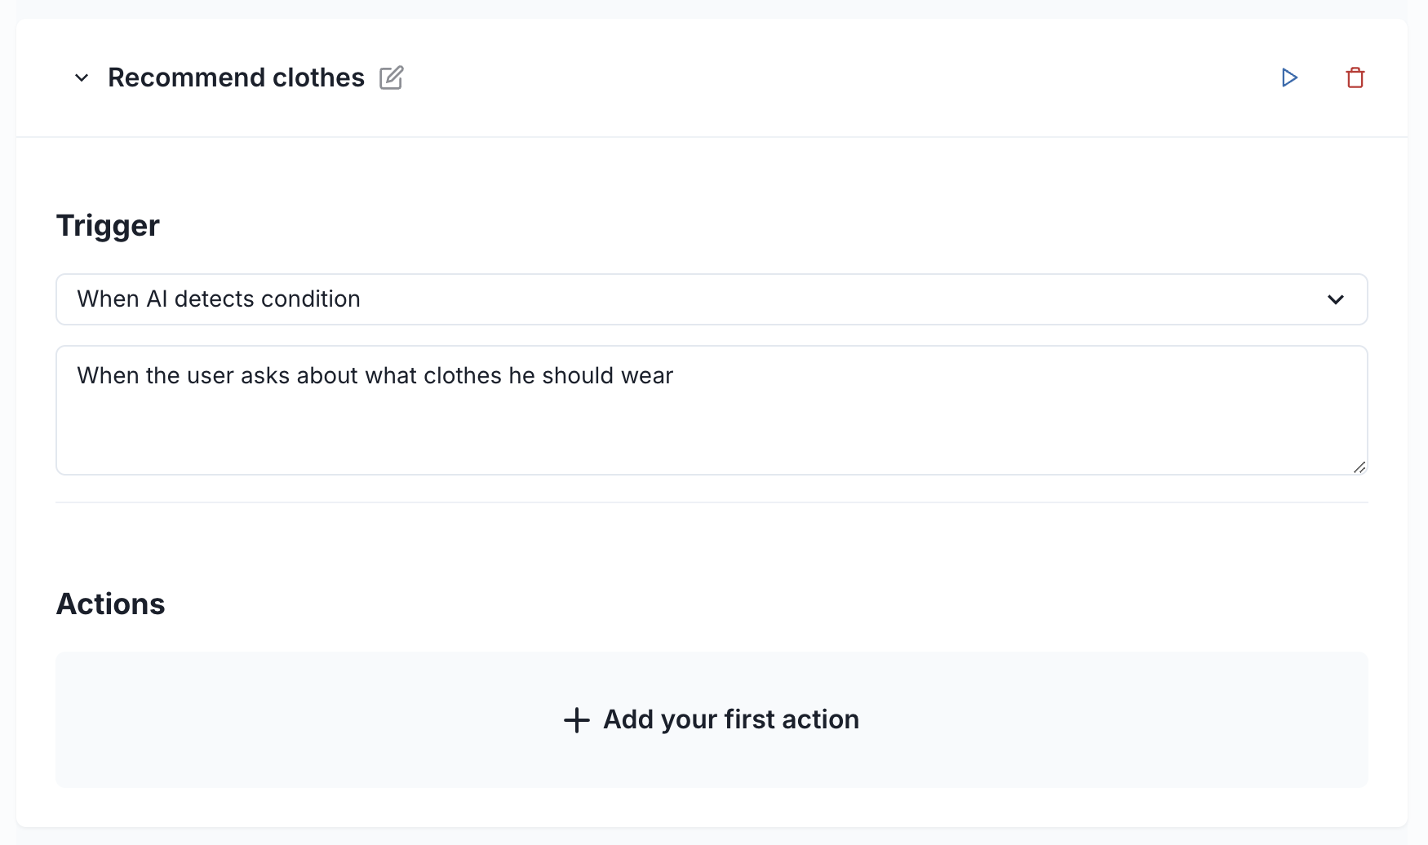
Task: Delete the workflow using the trash icon
Action: pos(1355,77)
